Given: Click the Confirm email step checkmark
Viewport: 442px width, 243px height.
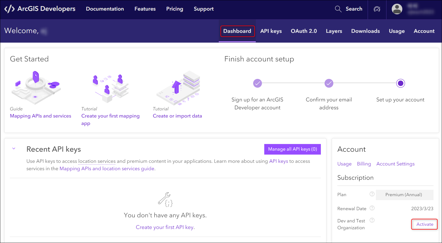Looking at the screenshot, I should point(329,83).
